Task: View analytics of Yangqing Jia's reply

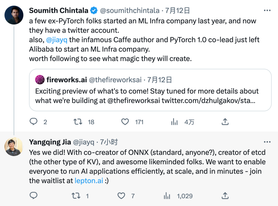Action: 167,196
